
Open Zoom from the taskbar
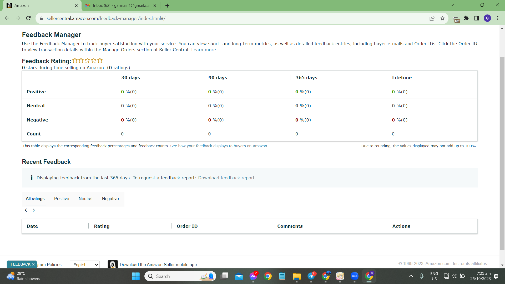[x=355, y=276]
